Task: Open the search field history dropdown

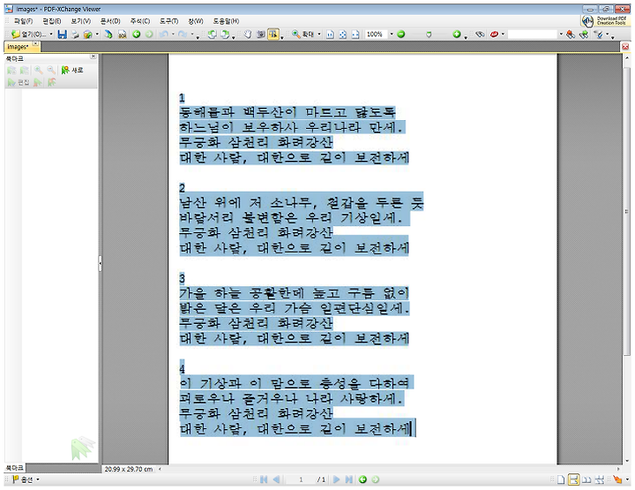Action: point(561,34)
